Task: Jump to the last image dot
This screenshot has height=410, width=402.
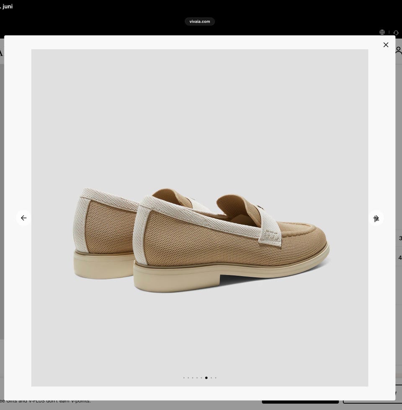Action: point(216,378)
